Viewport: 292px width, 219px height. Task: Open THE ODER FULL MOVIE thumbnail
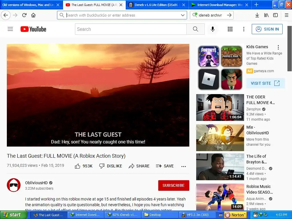click(220, 108)
